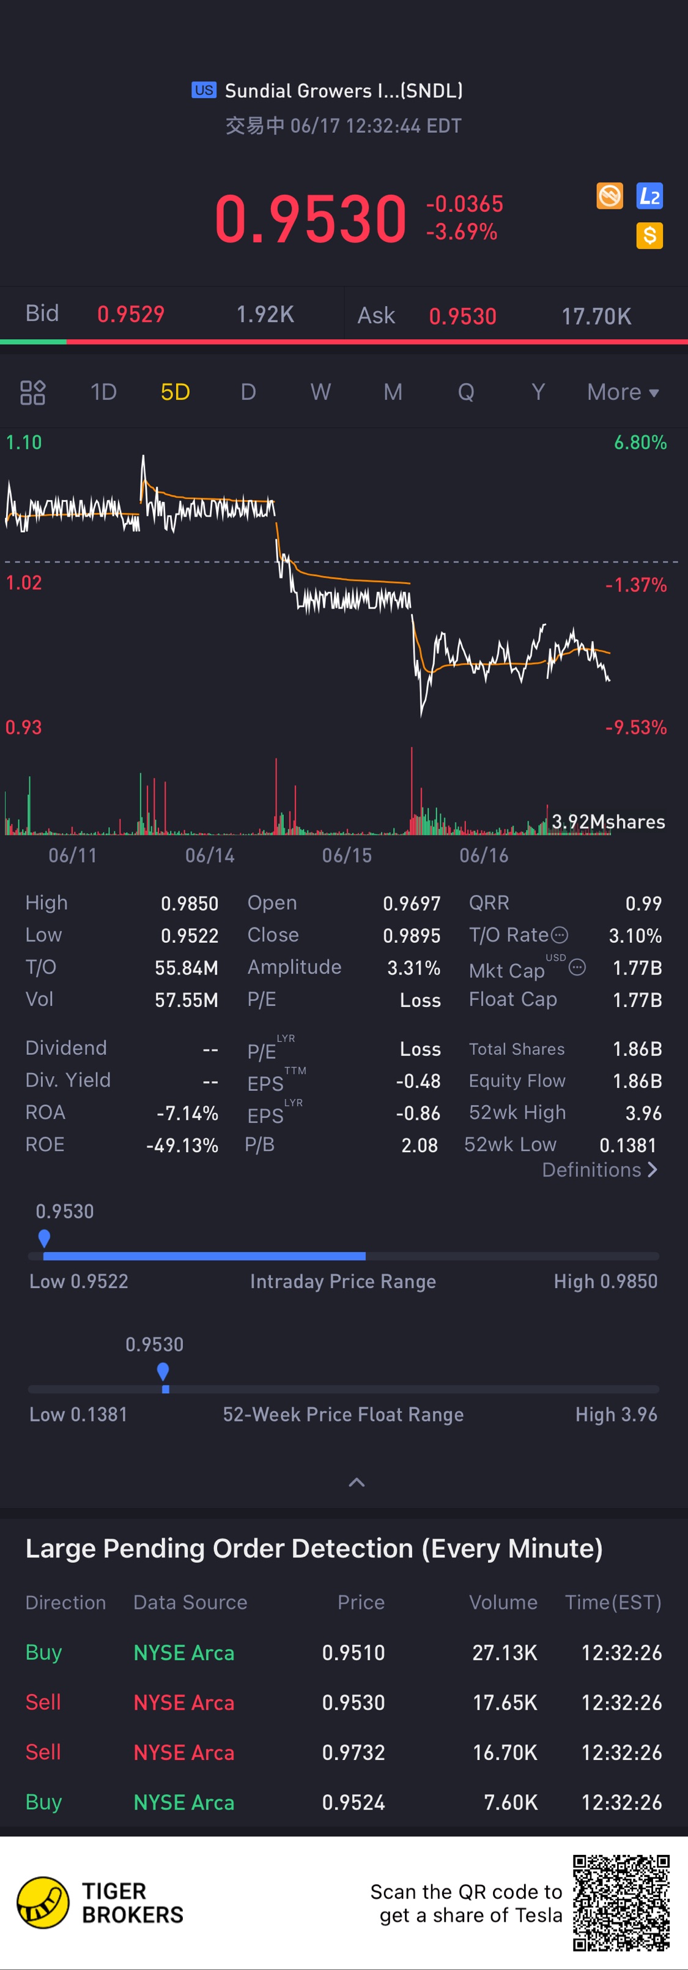Image resolution: width=688 pixels, height=1970 pixels.
Task: Tap the Ask price 0.9530
Action: pos(463,316)
